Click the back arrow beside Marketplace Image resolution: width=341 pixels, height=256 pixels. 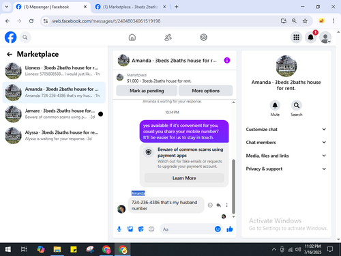coord(10,54)
